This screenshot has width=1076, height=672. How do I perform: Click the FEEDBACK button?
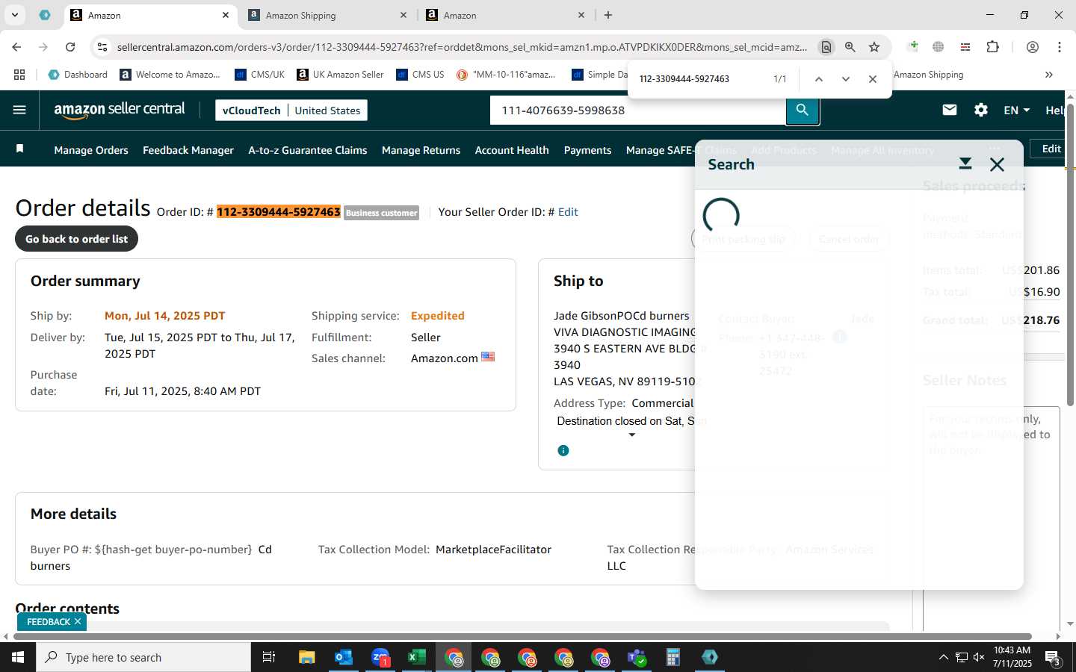(x=49, y=621)
